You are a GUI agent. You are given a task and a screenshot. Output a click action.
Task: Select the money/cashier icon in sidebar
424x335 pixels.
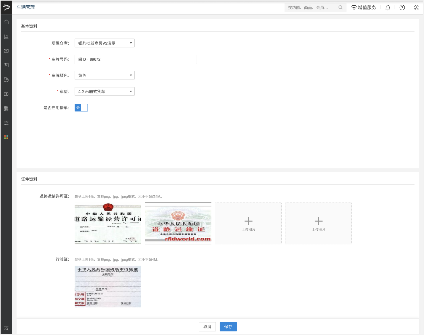coord(6,50)
